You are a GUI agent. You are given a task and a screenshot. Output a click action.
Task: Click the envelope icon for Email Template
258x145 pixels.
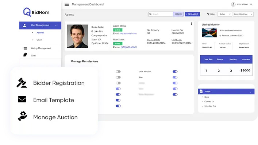[x=22, y=99]
